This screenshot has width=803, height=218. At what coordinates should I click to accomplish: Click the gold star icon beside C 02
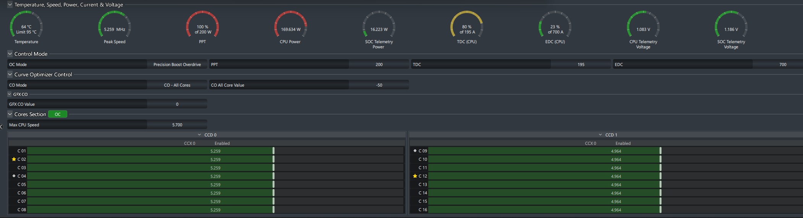point(14,159)
